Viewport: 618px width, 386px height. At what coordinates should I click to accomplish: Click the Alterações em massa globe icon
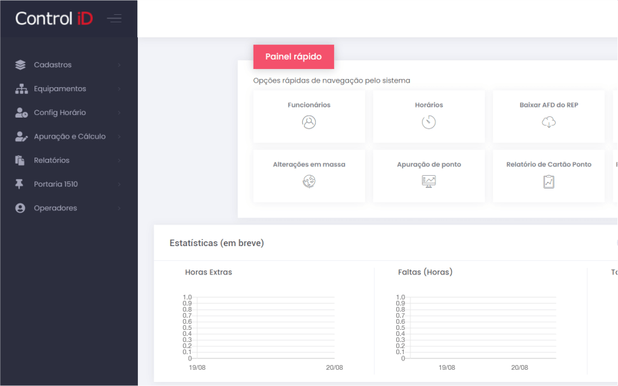click(x=309, y=182)
